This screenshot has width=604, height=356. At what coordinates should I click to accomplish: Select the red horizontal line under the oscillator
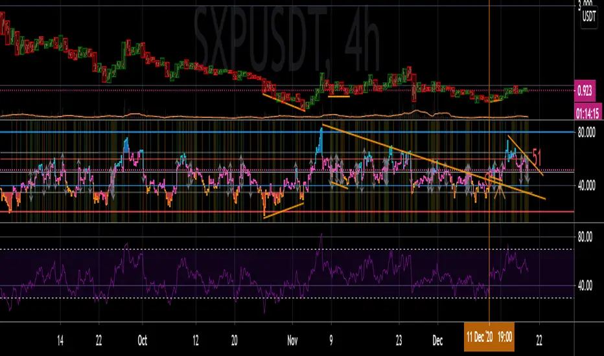[x=194, y=212]
